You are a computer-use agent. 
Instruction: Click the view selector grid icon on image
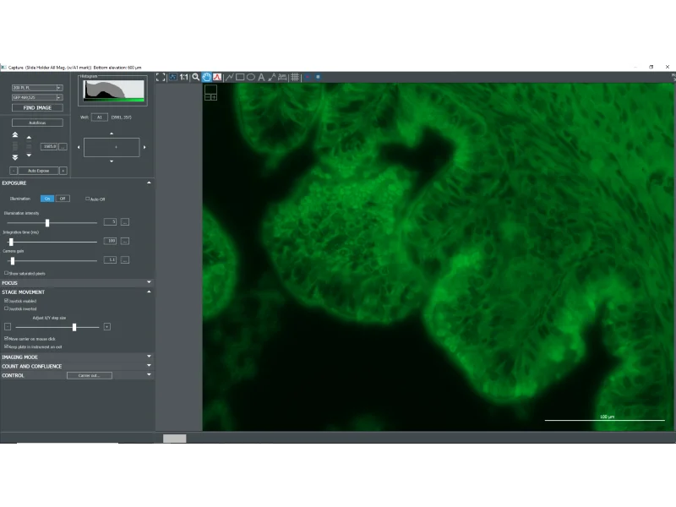pyautogui.click(x=210, y=93)
